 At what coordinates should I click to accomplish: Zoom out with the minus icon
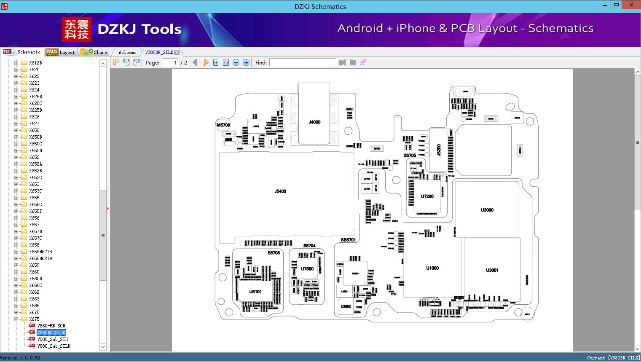236,62
